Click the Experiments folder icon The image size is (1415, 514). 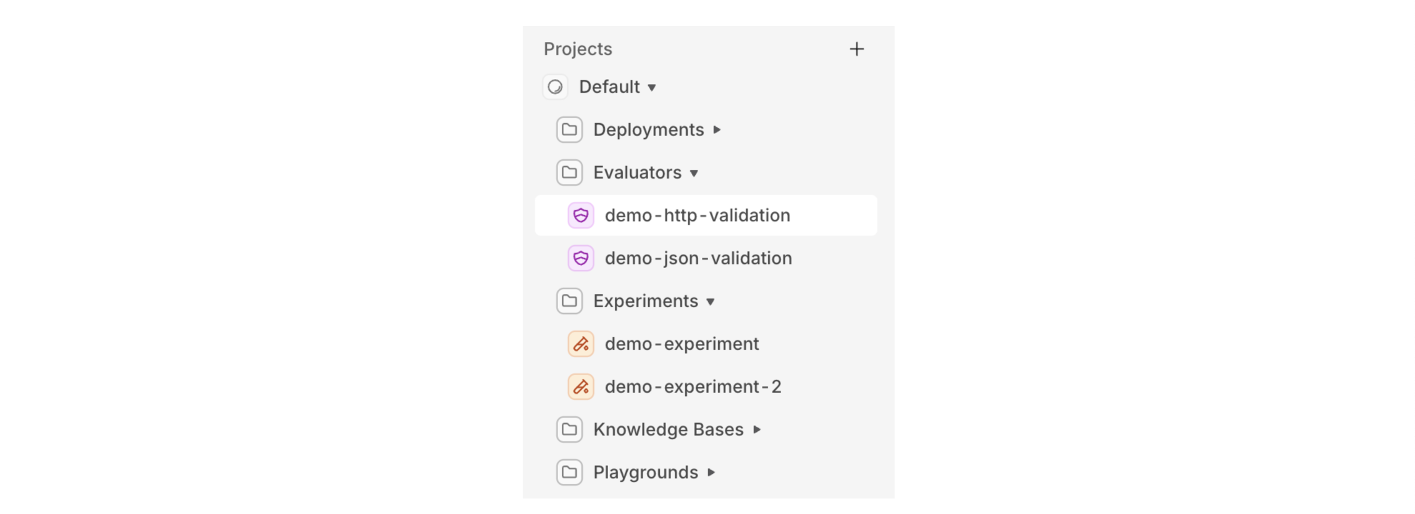click(x=569, y=301)
